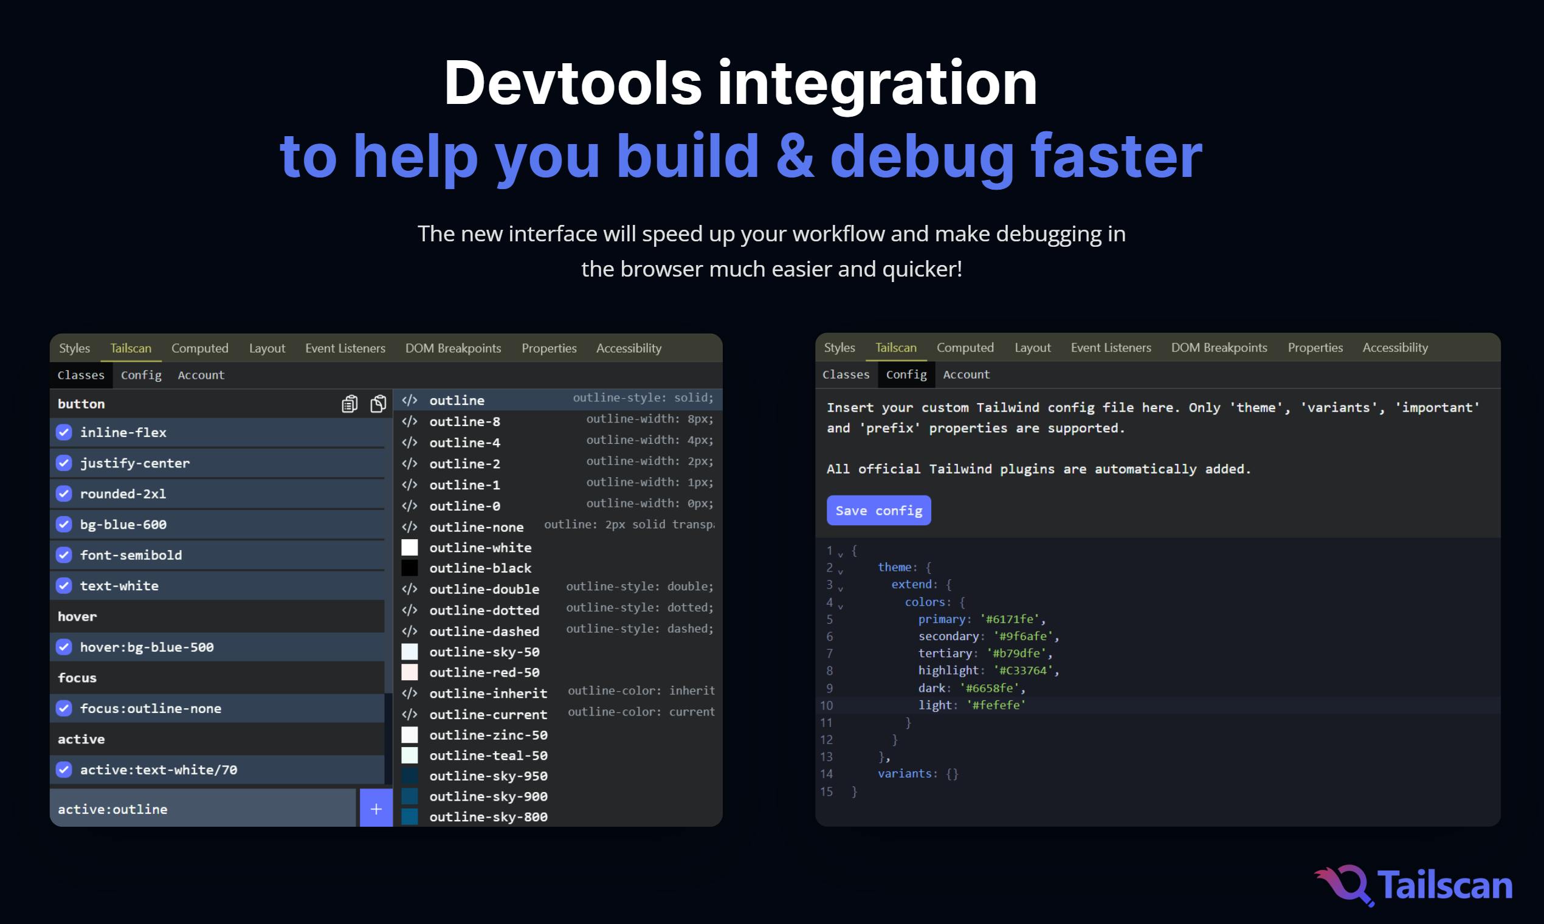Click the code icon beside outline-none suggestion
Screen dimensions: 1544x924
(x=409, y=528)
